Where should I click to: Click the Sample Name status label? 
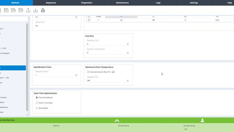[x=124, y=126]
